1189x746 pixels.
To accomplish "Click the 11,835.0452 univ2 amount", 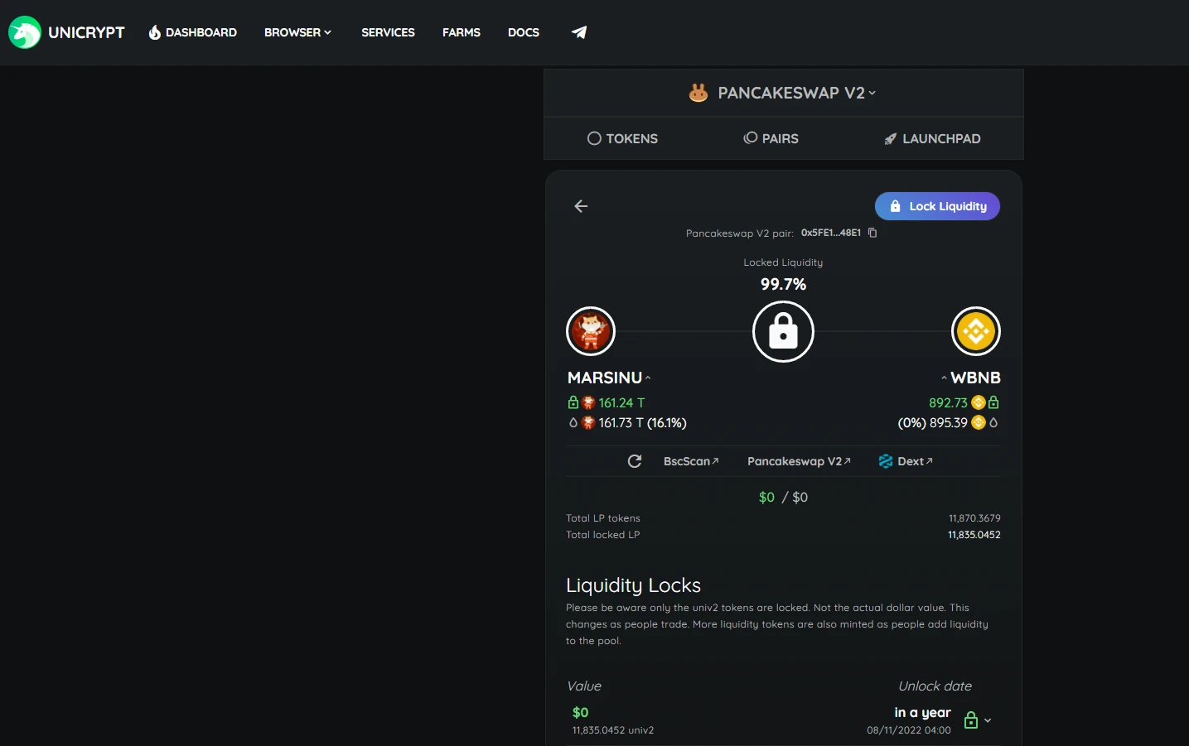I will pyautogui.click(x=613, y=730).
